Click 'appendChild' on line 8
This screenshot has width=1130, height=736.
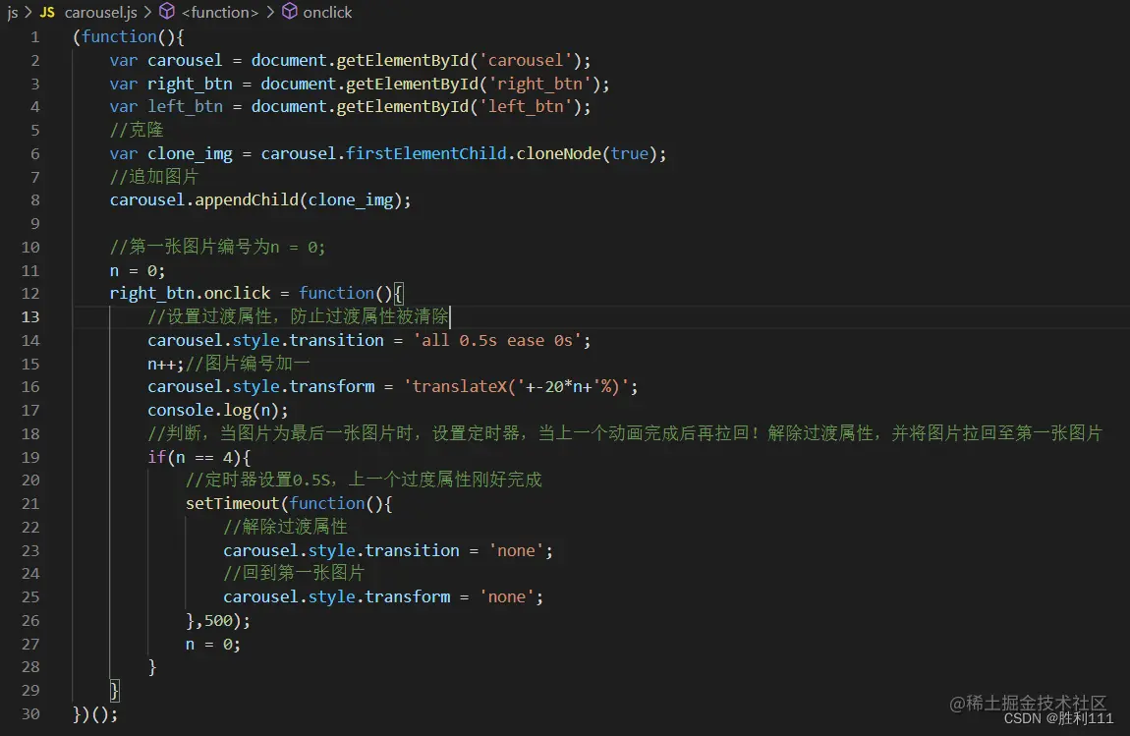[x=247, y=200]
